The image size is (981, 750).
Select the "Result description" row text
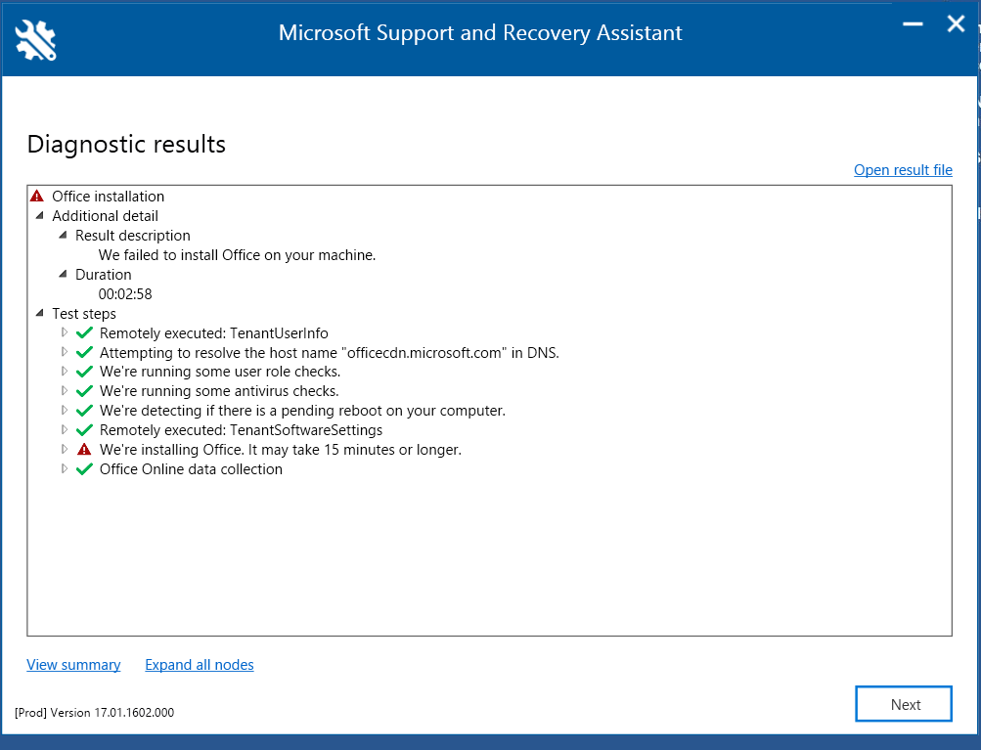point(133,236)
